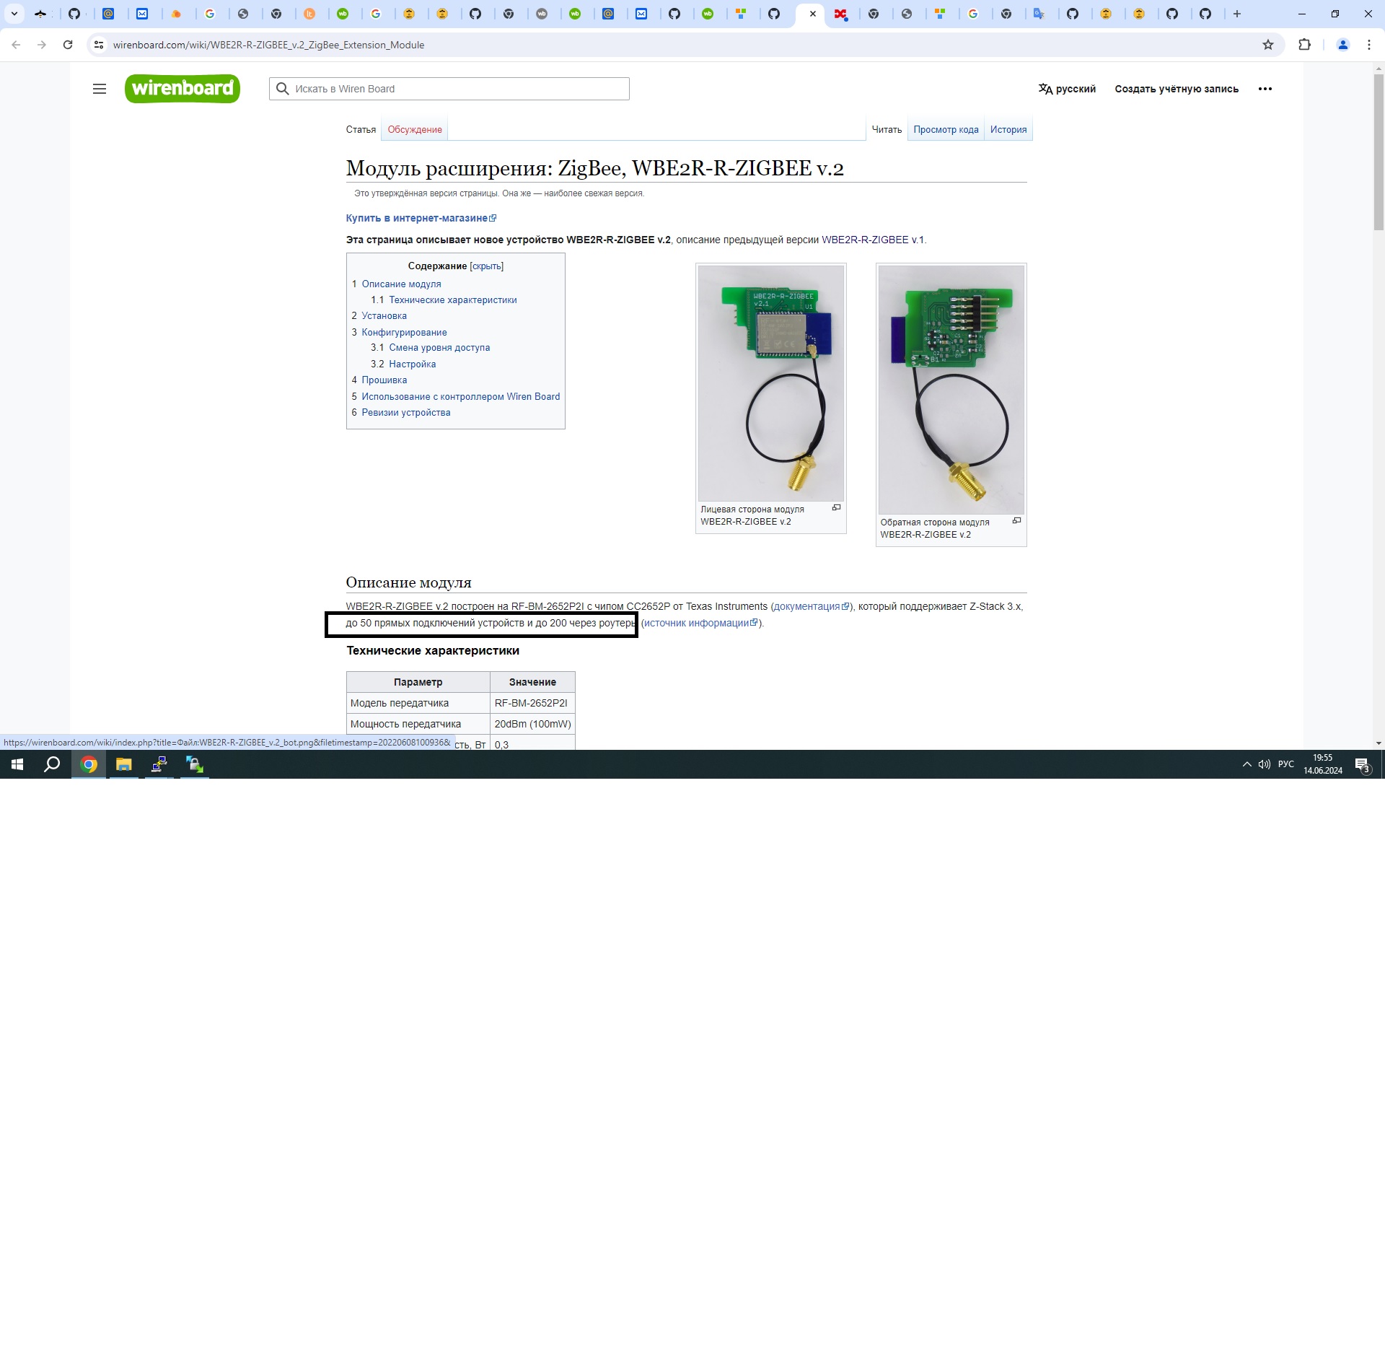Switch РУС keyboard language
The height and width of the screenshot is (1364, 1385).
click(1286, 764)
